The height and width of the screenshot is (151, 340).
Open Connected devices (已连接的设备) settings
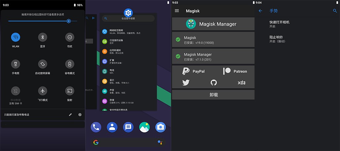tap(128, 41)
